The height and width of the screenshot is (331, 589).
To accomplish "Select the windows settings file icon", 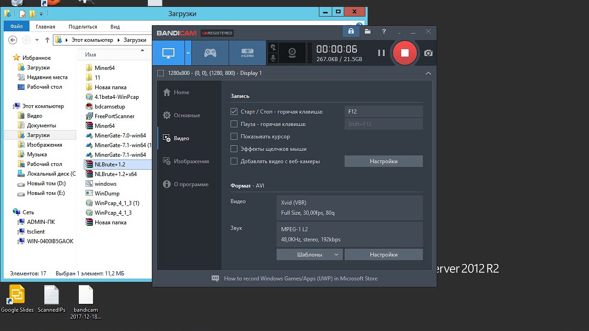I will [x=90, y=184].
